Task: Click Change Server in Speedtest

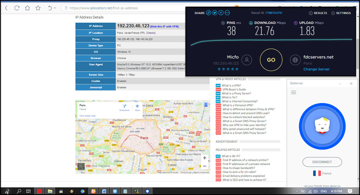Action: click(x=316, y=69)
